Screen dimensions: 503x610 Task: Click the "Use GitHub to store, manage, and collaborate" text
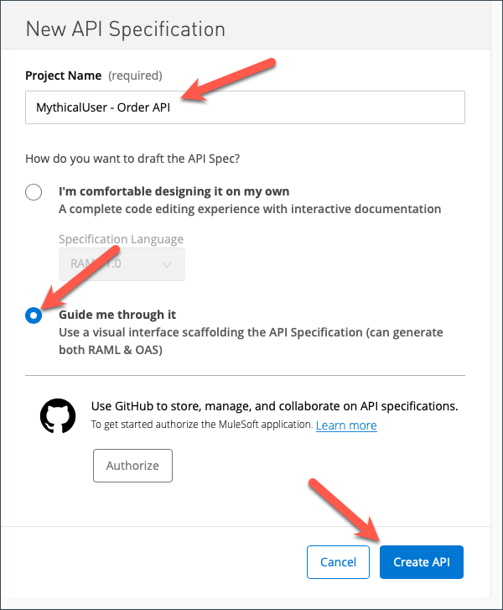pyautogui.click(x=274, y=406)
